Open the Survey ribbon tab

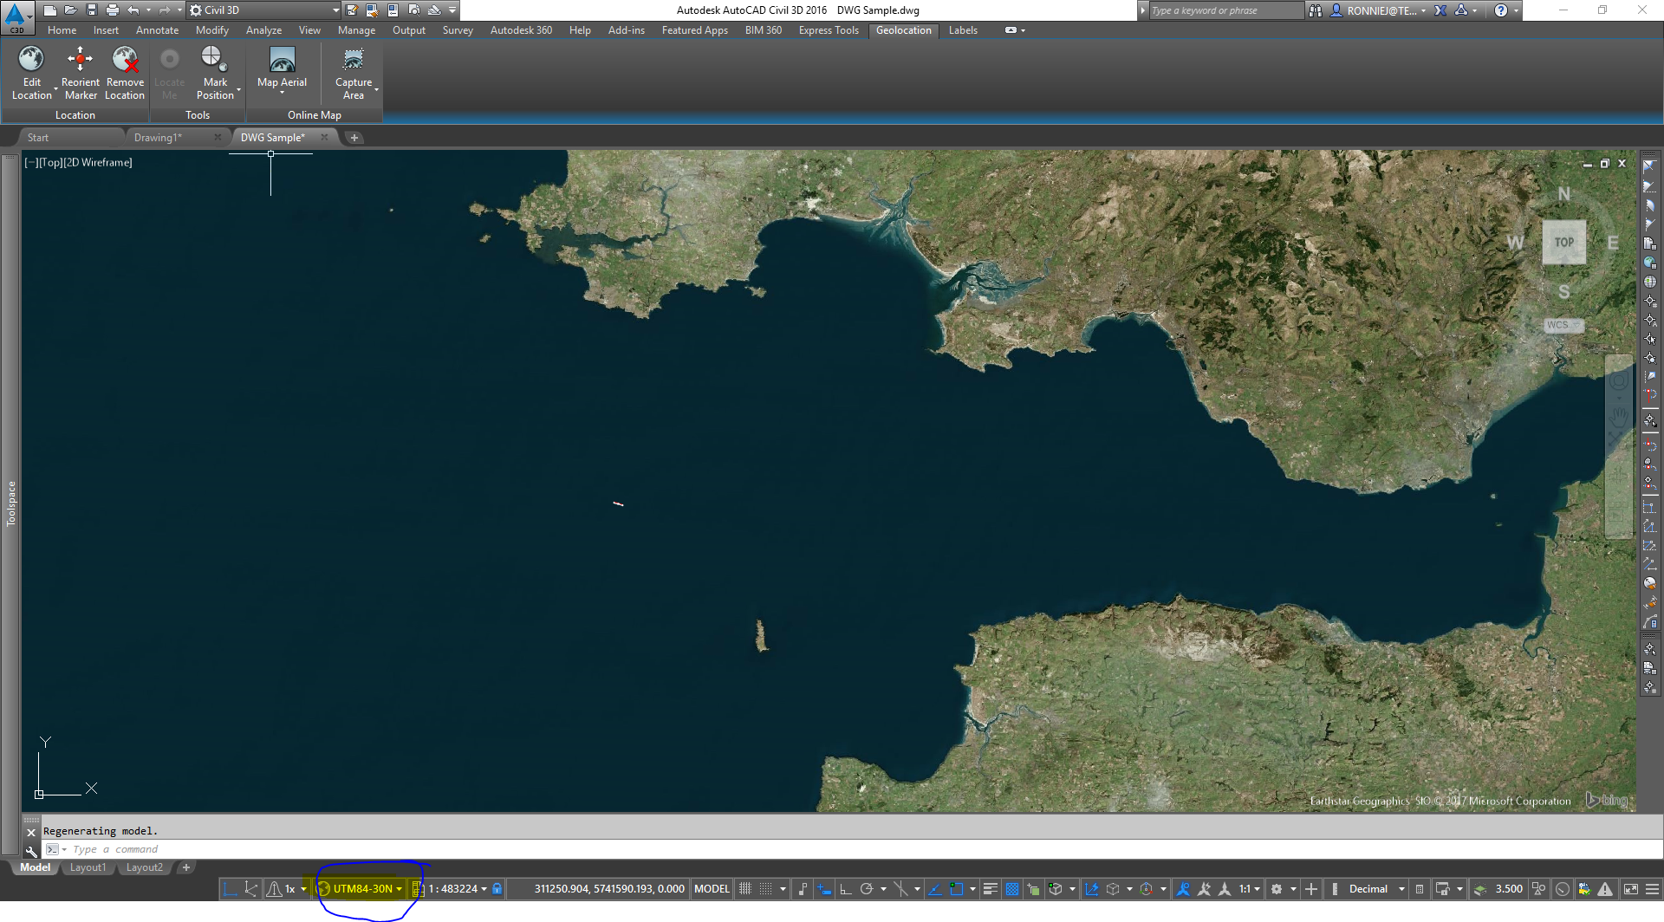[x=457, y=30]
